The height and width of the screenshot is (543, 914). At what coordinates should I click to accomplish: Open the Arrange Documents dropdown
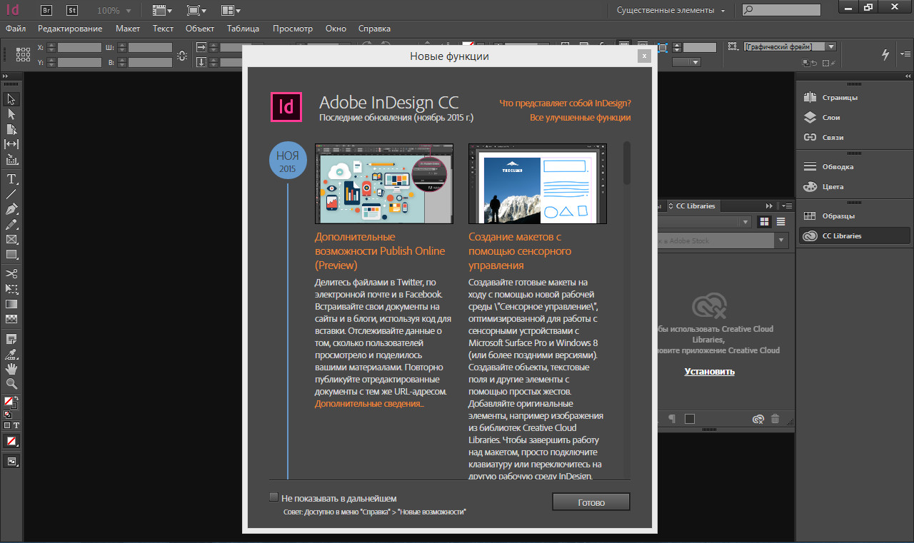(231, 11)
